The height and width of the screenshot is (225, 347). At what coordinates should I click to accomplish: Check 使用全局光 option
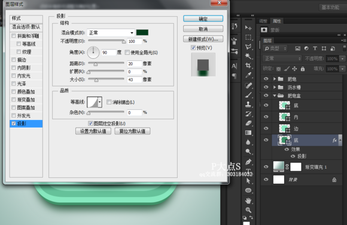click(x=127, y=53)
